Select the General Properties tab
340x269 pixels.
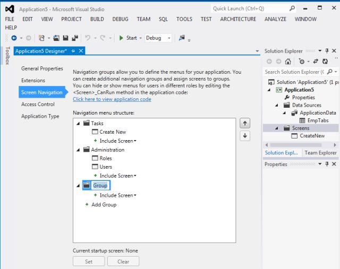click(x=42, y=68)
